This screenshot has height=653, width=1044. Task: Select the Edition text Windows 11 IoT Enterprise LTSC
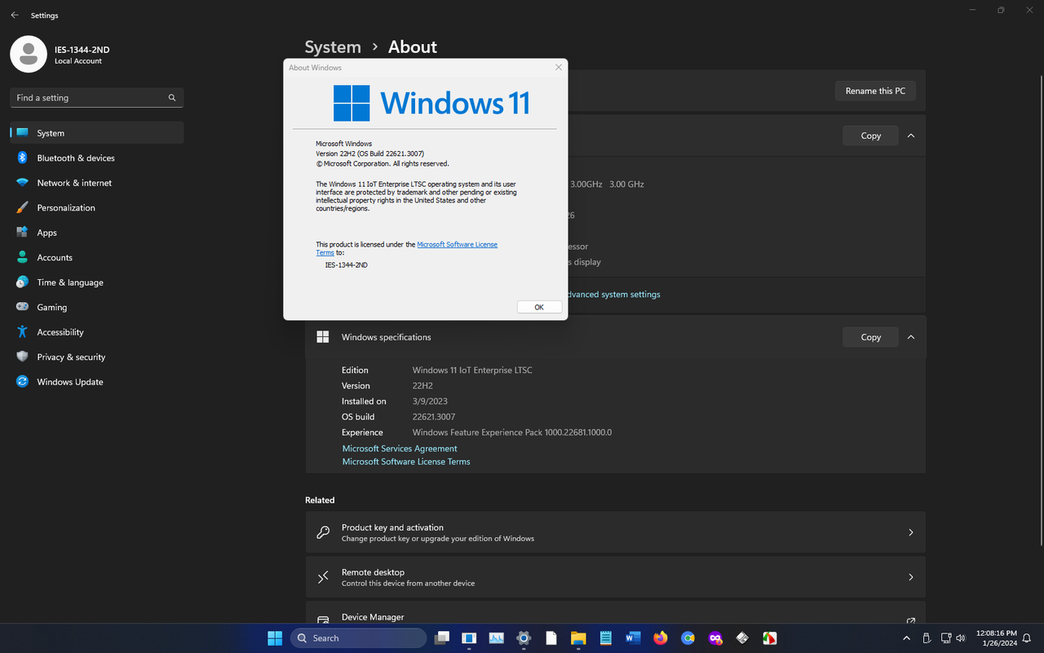coord(472,371)
